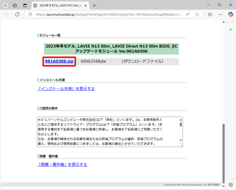Maximize the browser window
Image resolution: width=236 pixels, height=190 pixels.
219,5
